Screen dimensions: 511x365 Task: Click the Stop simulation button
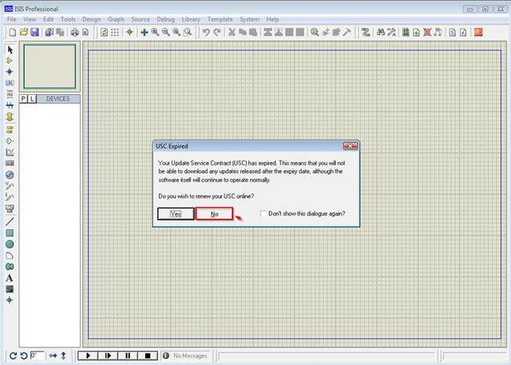click(148, 355)
